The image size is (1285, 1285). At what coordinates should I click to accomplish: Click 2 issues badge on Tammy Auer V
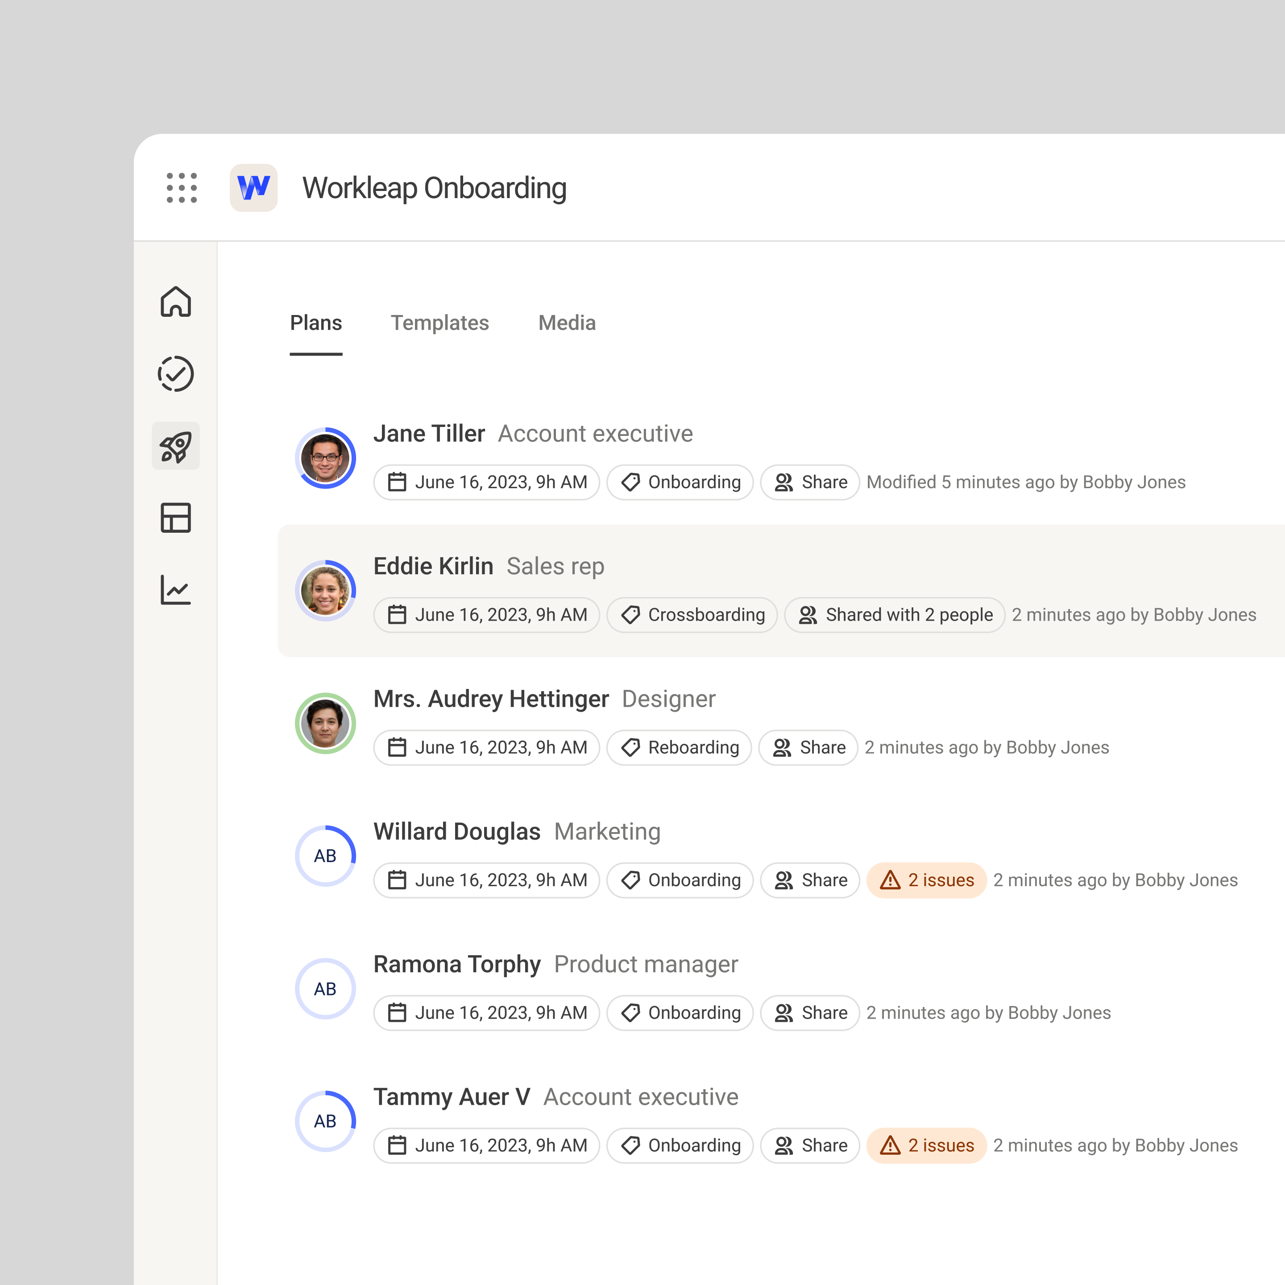pos(927,1145)
